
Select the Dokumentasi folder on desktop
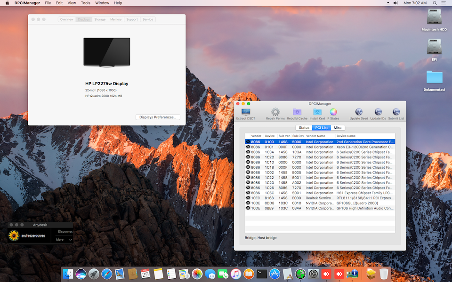click(434, 77)
